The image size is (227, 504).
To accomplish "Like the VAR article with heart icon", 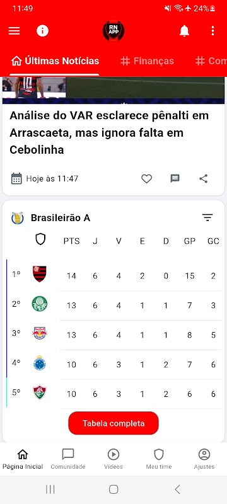I will 147,179.
